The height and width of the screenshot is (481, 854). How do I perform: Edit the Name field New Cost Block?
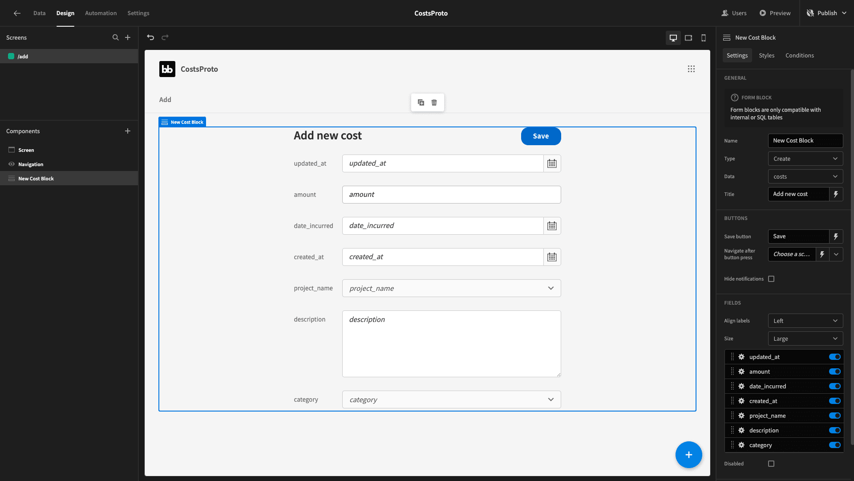coord(805,141)
